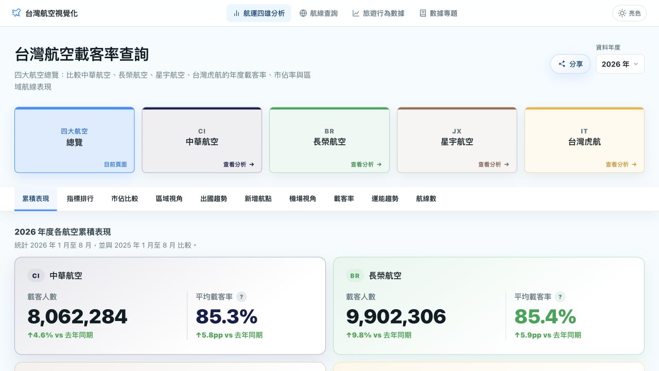Click the 9,902,306 passenger figure
The width and height of the screenshot is (659, 371).
(x=396, y=317)
